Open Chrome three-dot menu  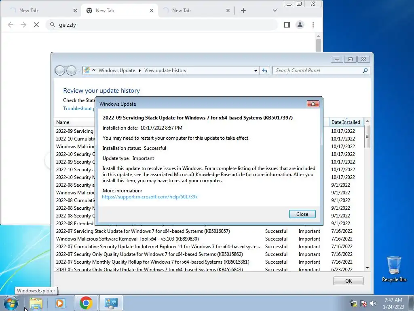coord(313,25)
